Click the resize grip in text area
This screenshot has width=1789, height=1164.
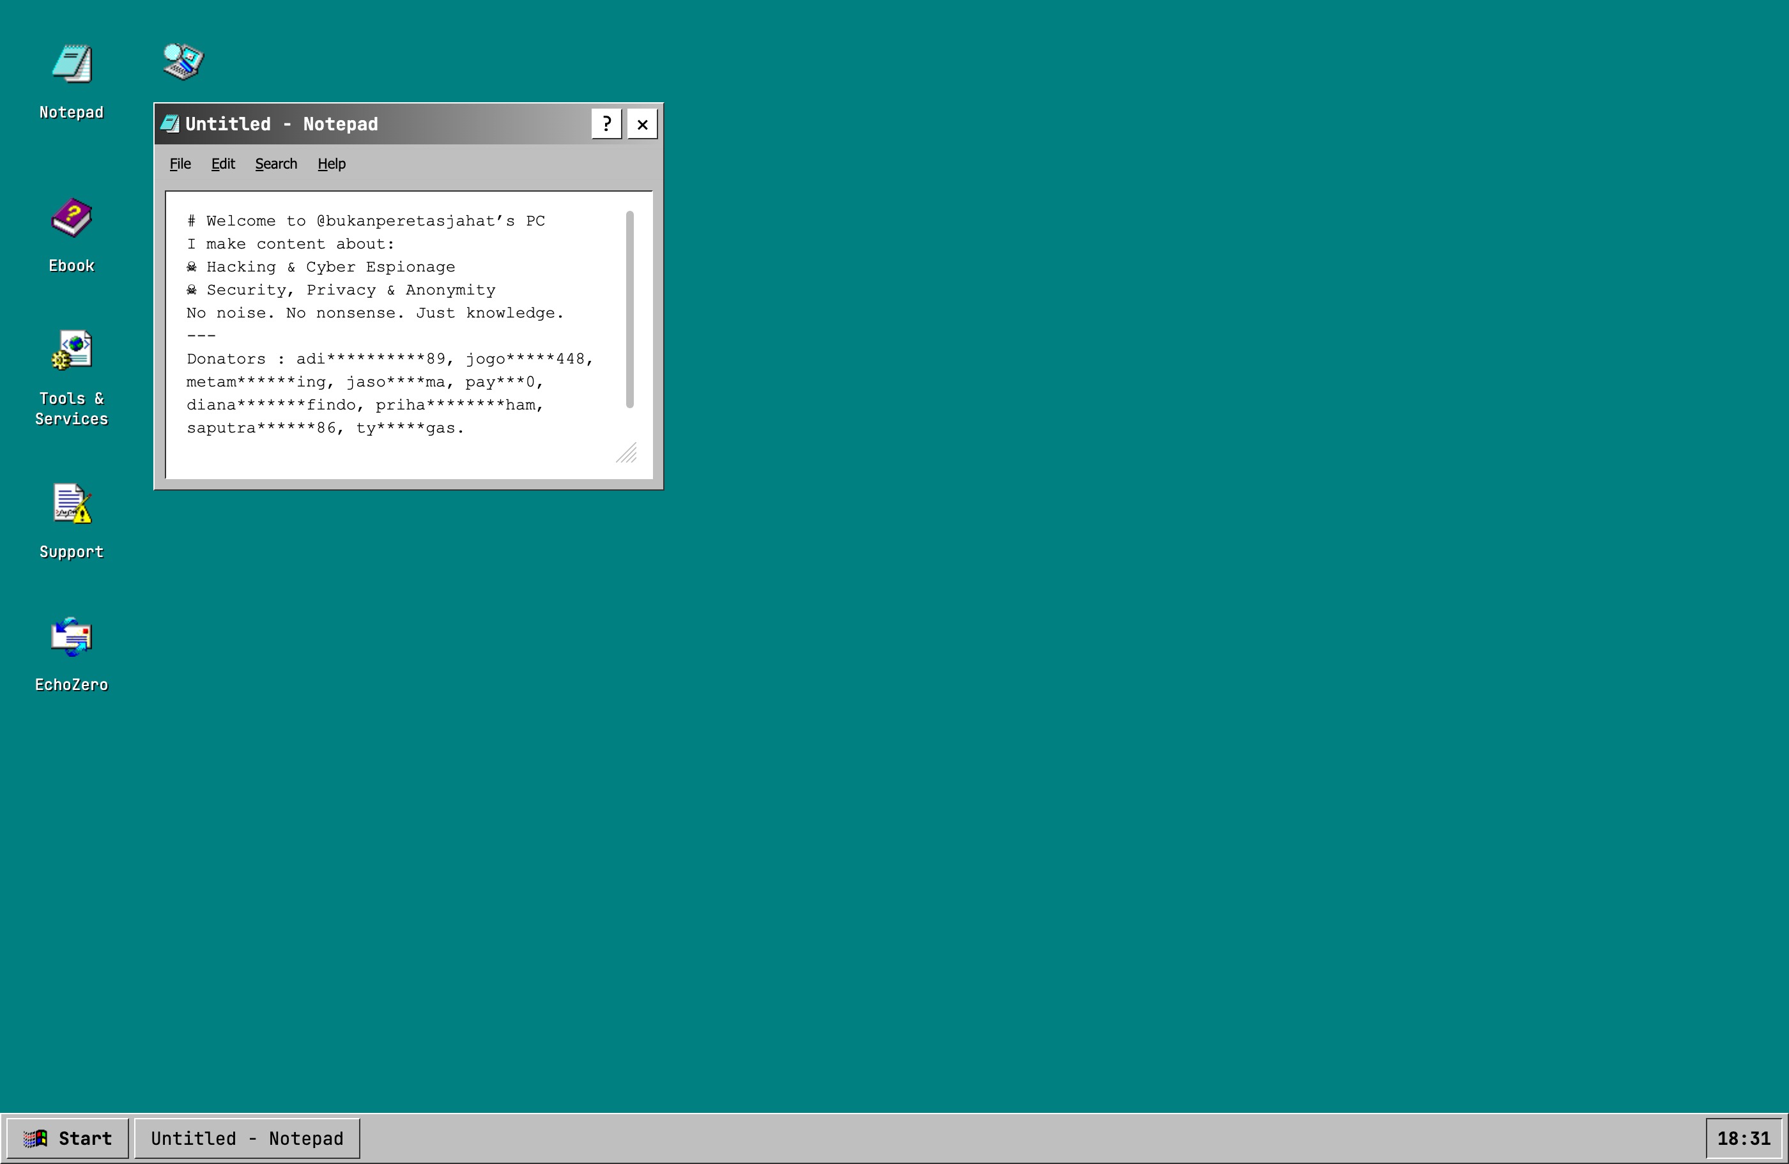point(627,452)
